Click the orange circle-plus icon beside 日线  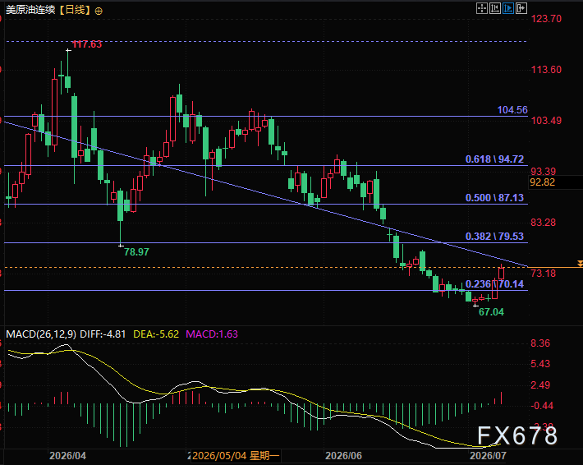click(99, 12)
